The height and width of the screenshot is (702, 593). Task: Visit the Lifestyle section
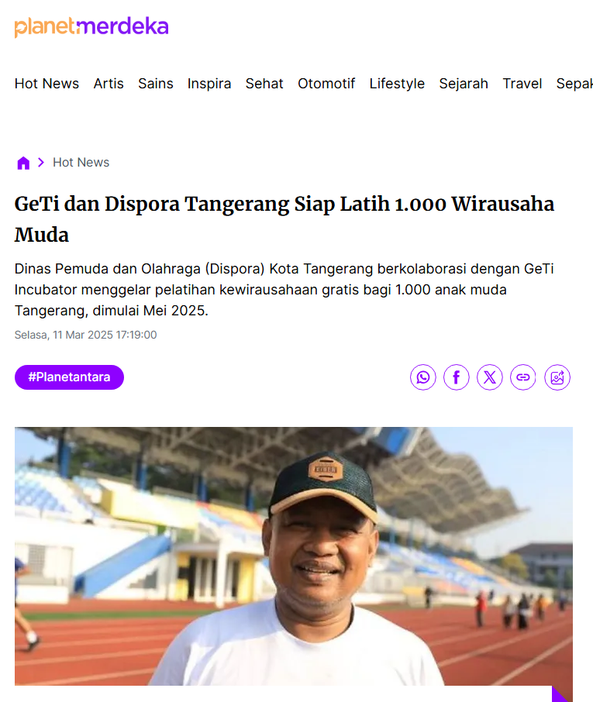pos(397,84)
